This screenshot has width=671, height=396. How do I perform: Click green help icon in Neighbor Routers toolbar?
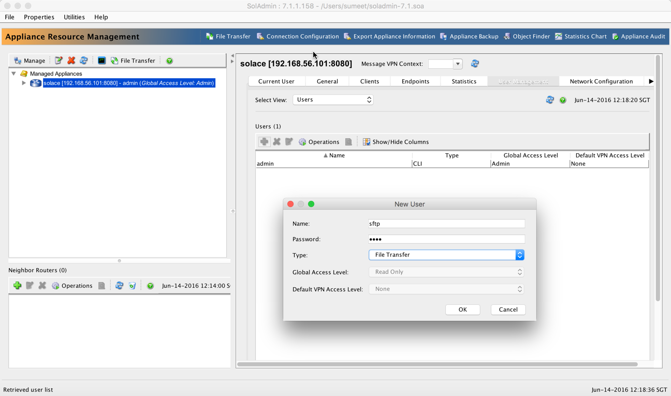[150, 286]
